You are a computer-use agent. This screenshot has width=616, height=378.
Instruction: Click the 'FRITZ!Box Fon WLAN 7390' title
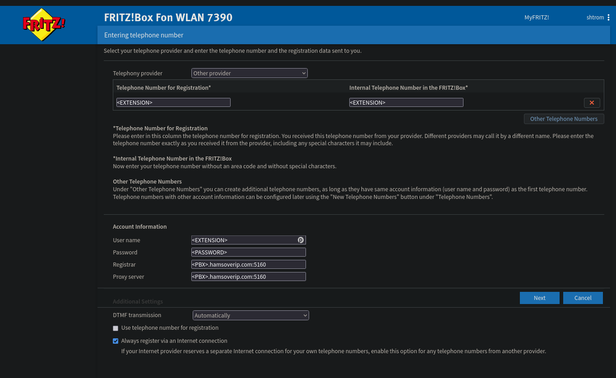(x=168, y=18)
